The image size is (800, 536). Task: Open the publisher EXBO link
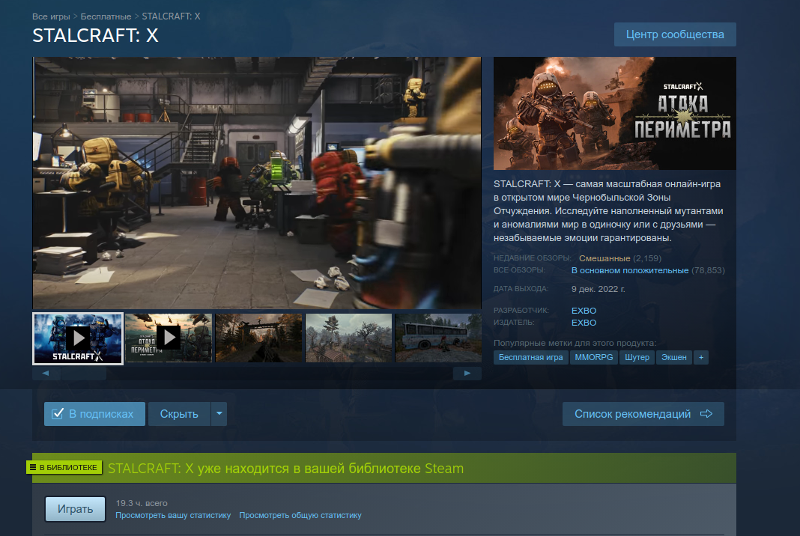click(584, 323)
